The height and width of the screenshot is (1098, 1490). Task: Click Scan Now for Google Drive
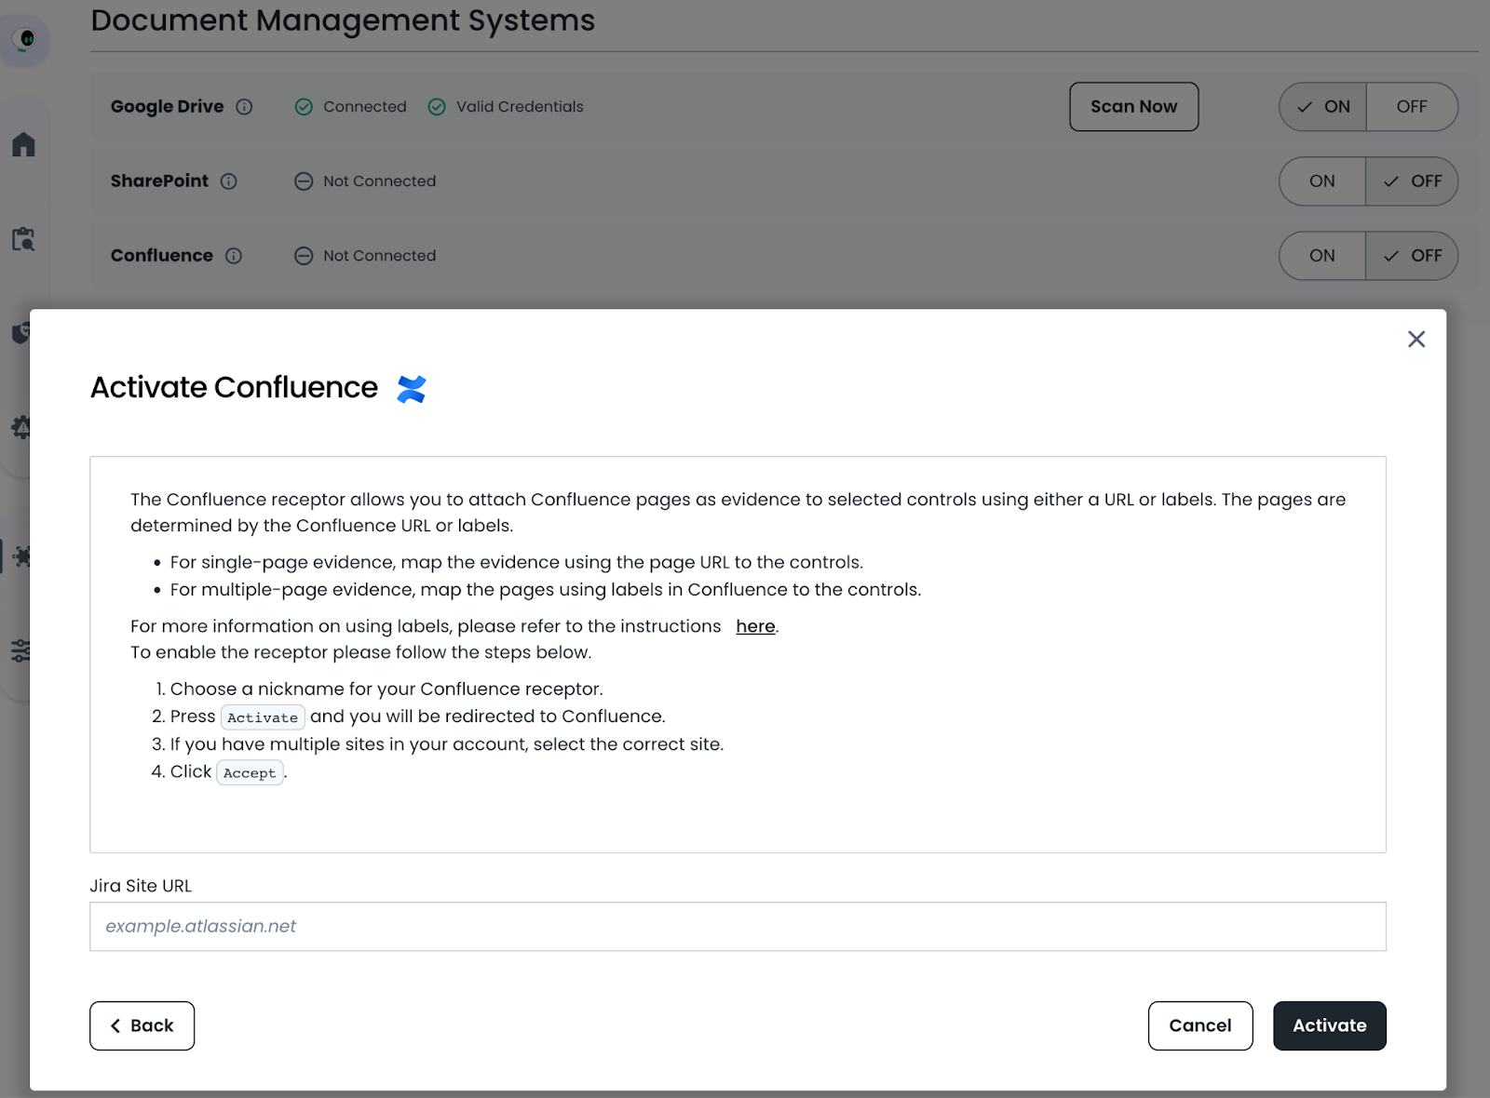1133,107
